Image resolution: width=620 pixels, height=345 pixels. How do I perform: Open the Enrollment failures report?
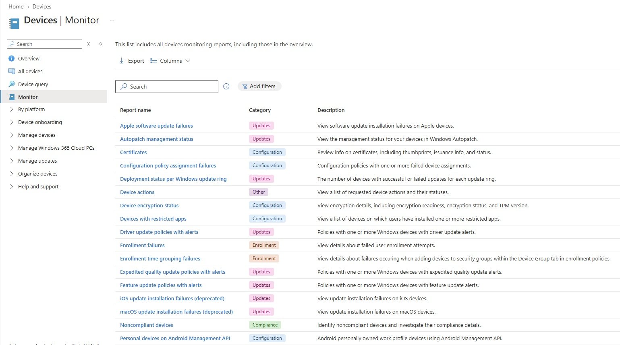pyautogui.click(x=142, y=245)
